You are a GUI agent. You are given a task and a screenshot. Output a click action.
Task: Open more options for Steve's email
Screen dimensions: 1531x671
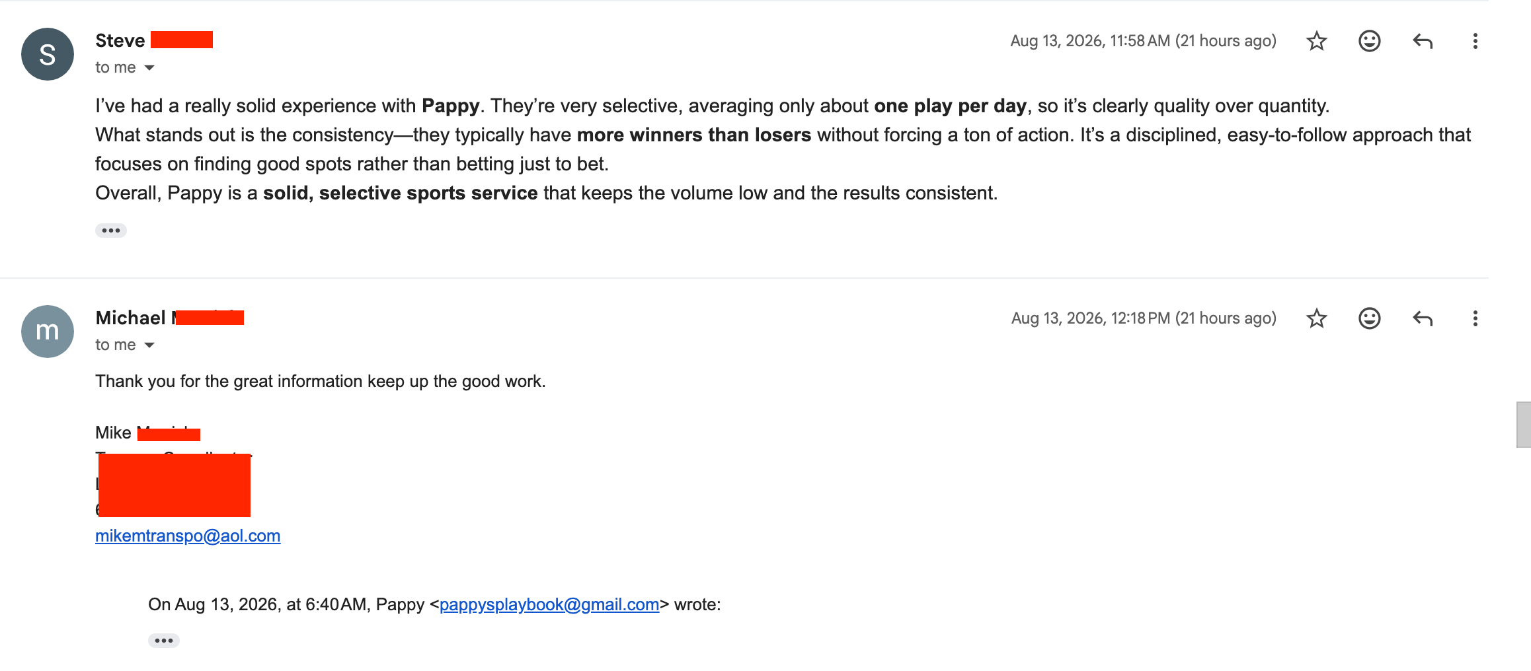(x=1475, y=41)
